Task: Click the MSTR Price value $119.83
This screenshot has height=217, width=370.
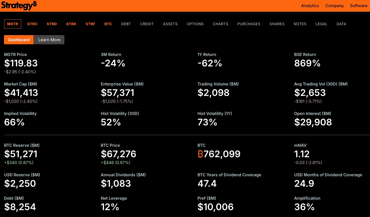Action: [21, 63]
